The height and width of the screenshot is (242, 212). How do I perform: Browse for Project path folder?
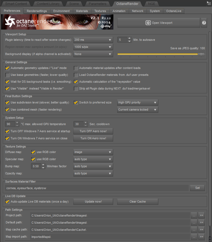point(194,215)
